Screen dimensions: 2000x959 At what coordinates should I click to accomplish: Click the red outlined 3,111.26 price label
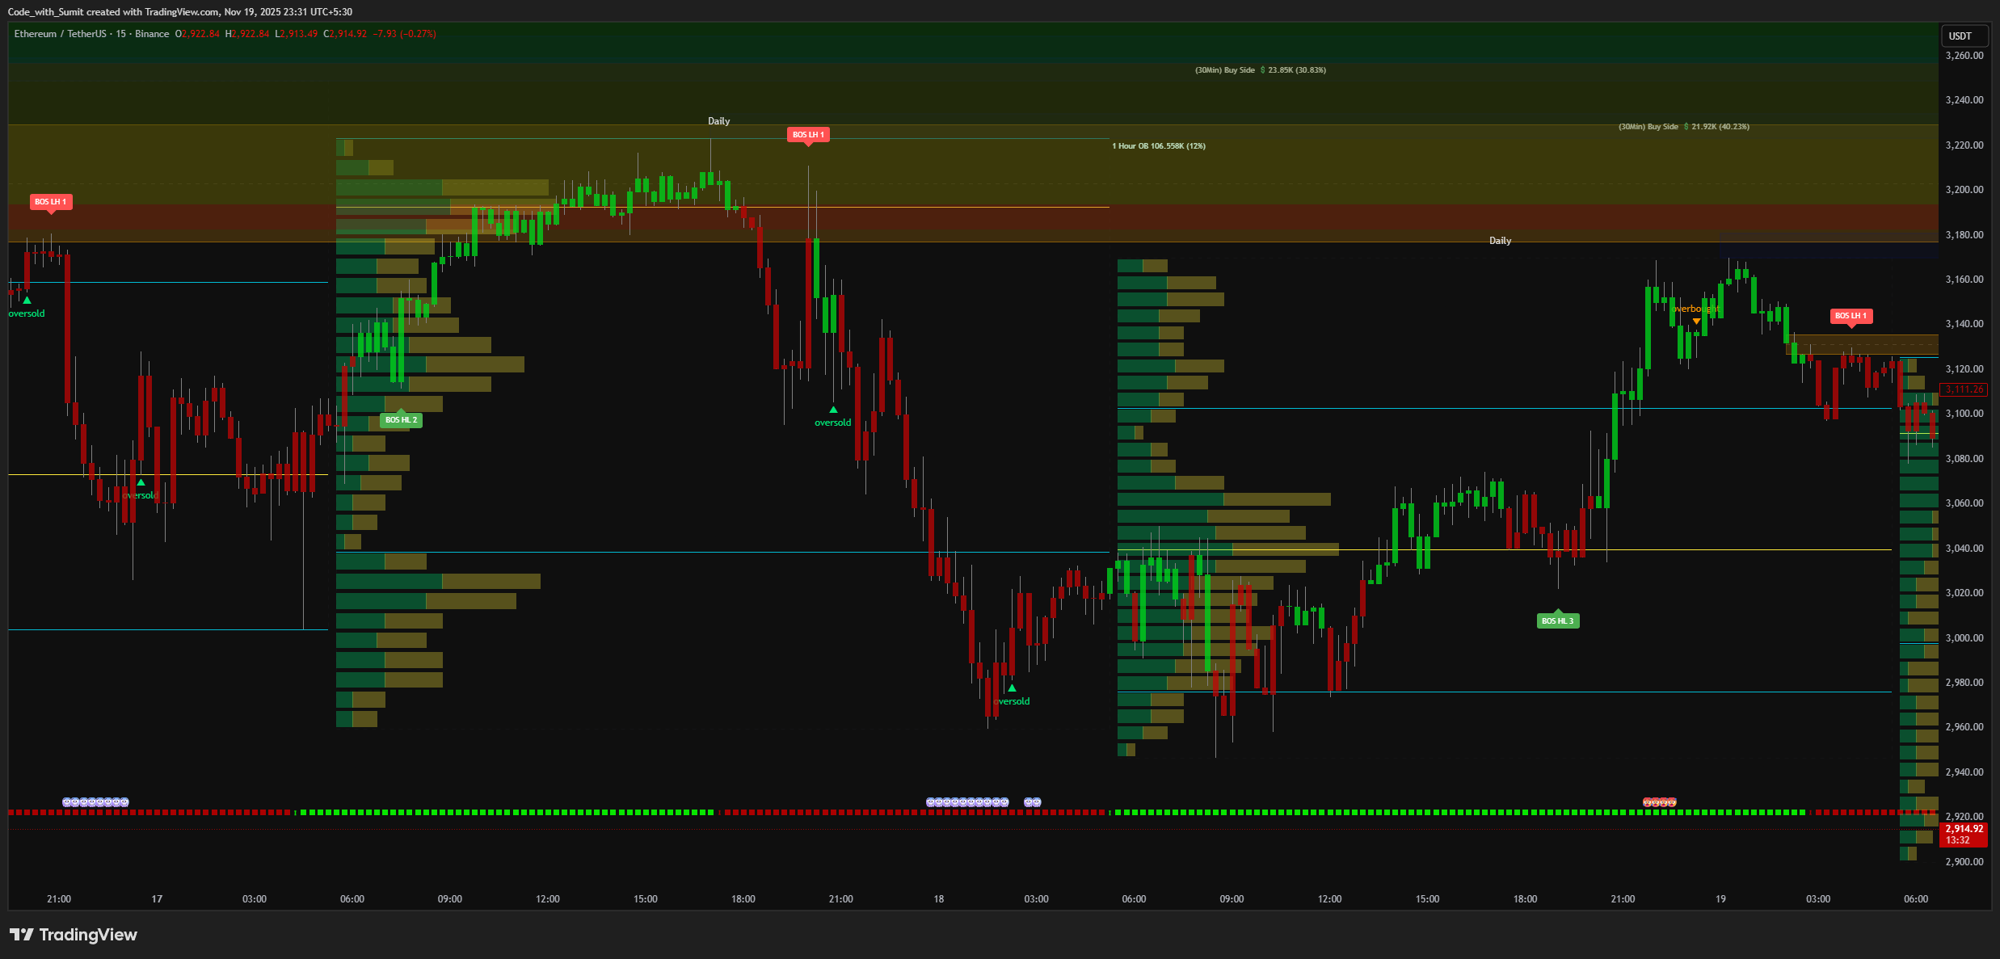click(1964, 389)
